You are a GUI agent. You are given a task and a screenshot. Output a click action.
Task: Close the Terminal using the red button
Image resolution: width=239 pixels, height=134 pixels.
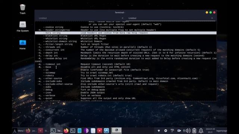coord(214,12)
